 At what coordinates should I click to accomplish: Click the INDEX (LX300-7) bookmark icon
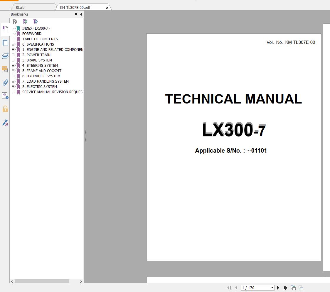[x=18, y=29]
